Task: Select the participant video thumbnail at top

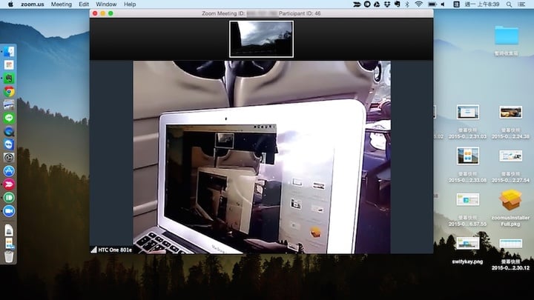Action: coord(261,39)
